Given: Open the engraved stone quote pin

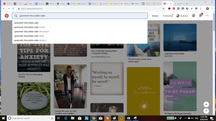Looking at the screenshot, I should tap(34, 99).
